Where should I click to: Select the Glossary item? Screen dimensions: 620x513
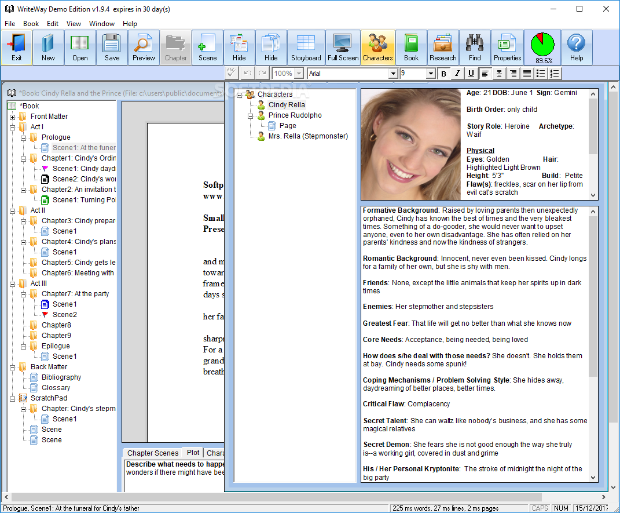56,388
